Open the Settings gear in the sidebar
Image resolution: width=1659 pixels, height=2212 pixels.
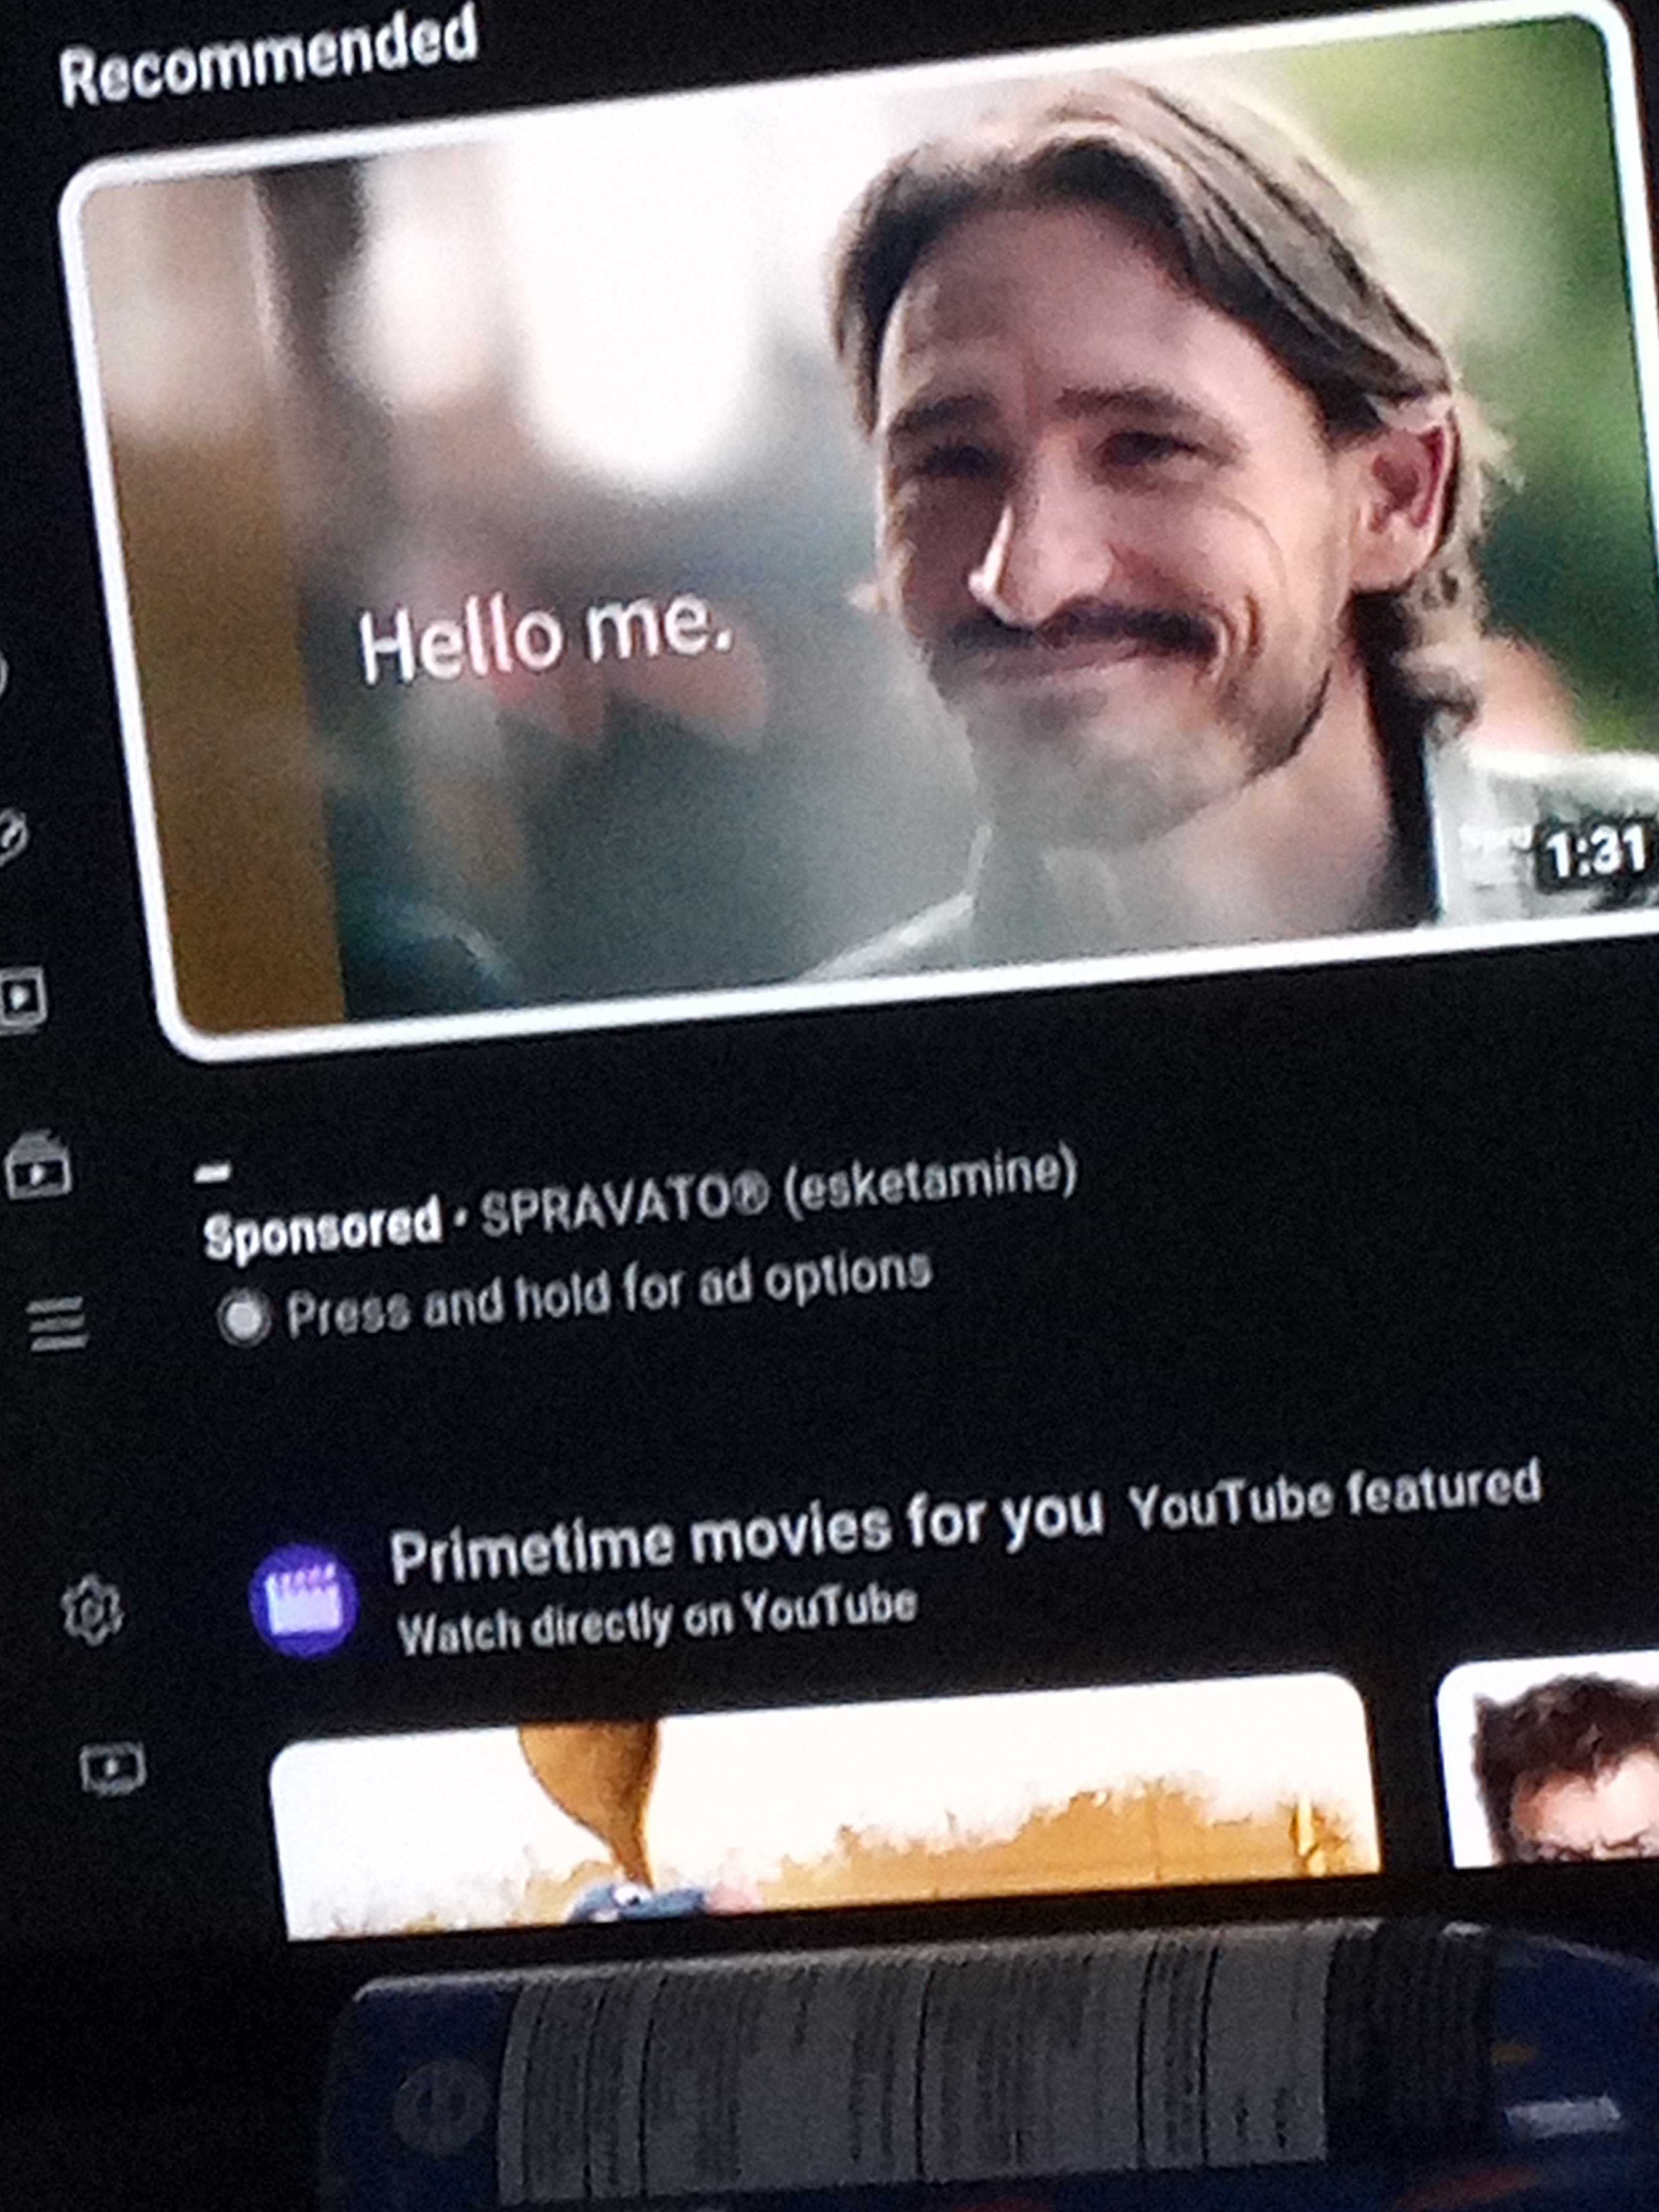(x=92, y=1610)
